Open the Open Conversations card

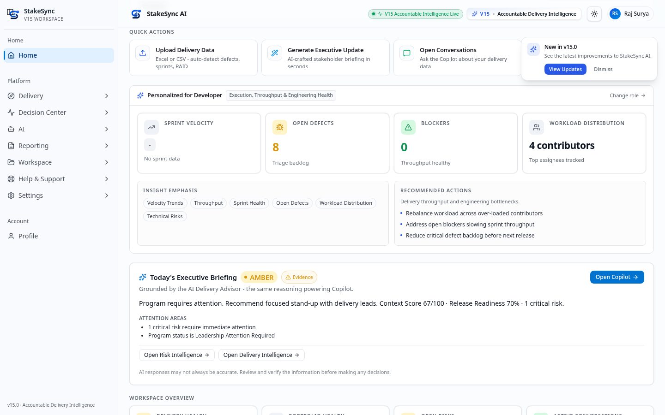click(457, 58)
